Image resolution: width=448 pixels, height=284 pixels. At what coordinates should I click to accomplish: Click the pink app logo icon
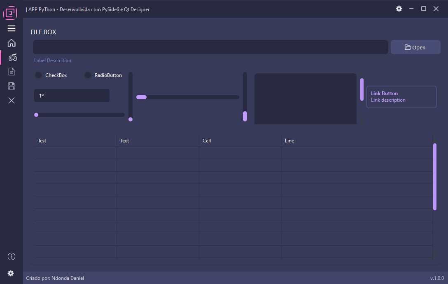[10, 13]
